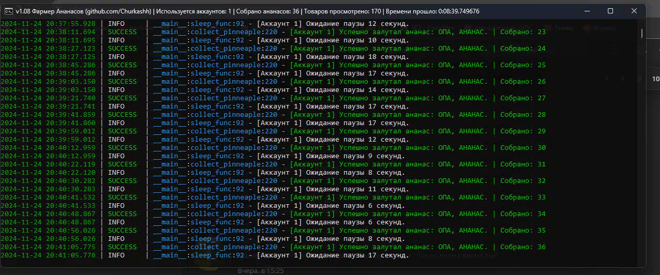Click the 'Собрано: 32' count
The height and width of the screenshot is (275, 660).
click(x=523, y=181)
